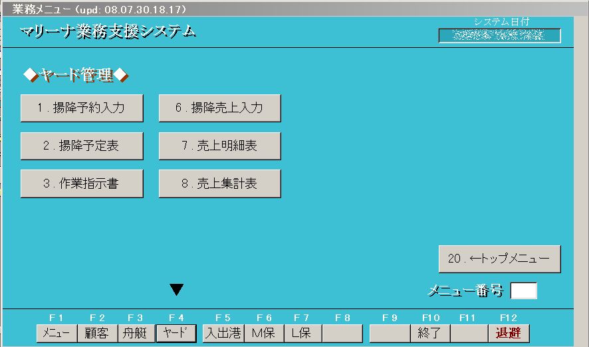The height and width of the screenshot is (347, 589).
Task: Return via 20. ←トップメニュー button
Action: pyautogui.click(x=499, y=259)
